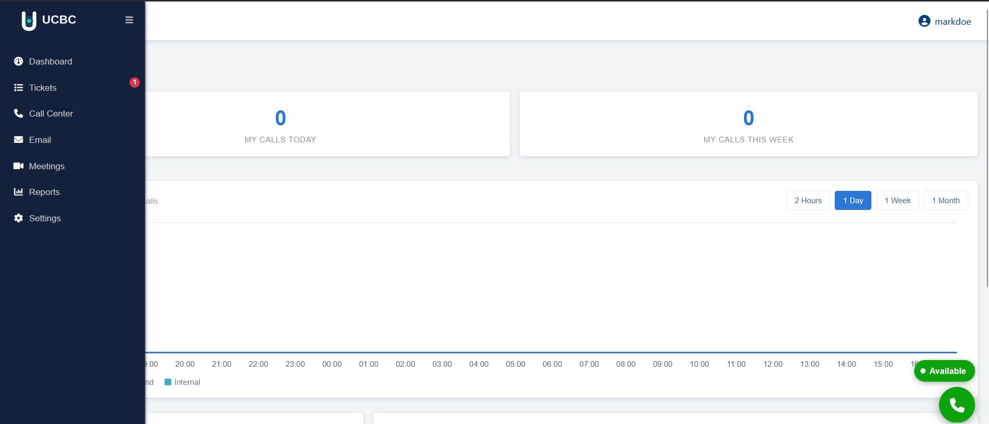989x424 pixels.
Task: Click the UCBC logo icon
Action: point(29,21)
